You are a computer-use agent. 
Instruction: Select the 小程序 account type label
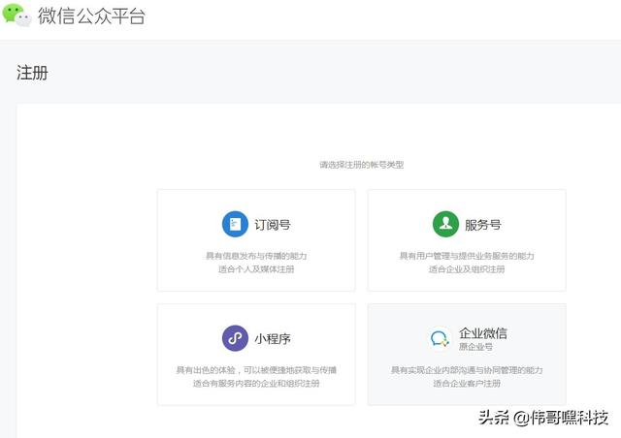coord(273,339)
